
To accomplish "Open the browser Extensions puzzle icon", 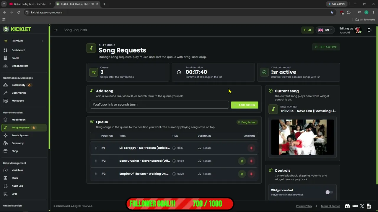I will [349, 12].
